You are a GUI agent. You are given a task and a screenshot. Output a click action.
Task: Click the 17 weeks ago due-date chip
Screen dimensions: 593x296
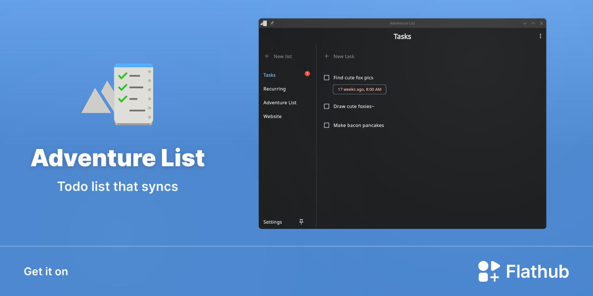tap(360, 89)
